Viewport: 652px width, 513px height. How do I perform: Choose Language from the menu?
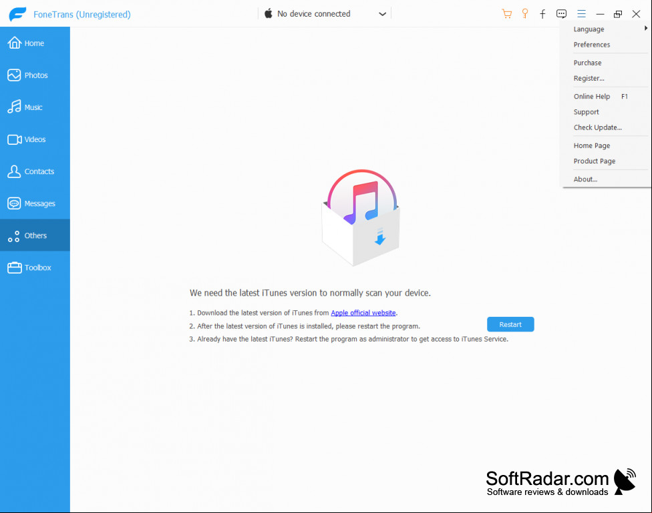[589, 29]
